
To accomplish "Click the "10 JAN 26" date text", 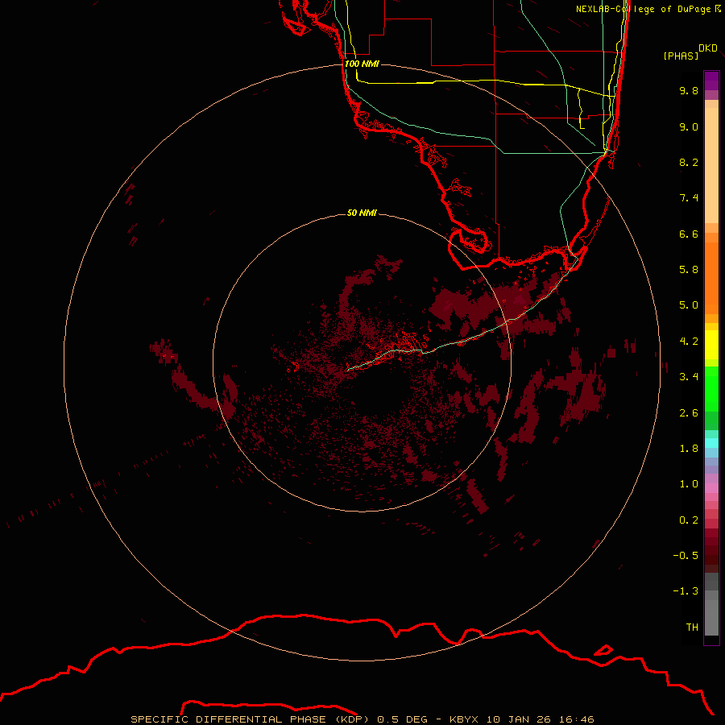I will pyautogui.click(x=520, y=719).
